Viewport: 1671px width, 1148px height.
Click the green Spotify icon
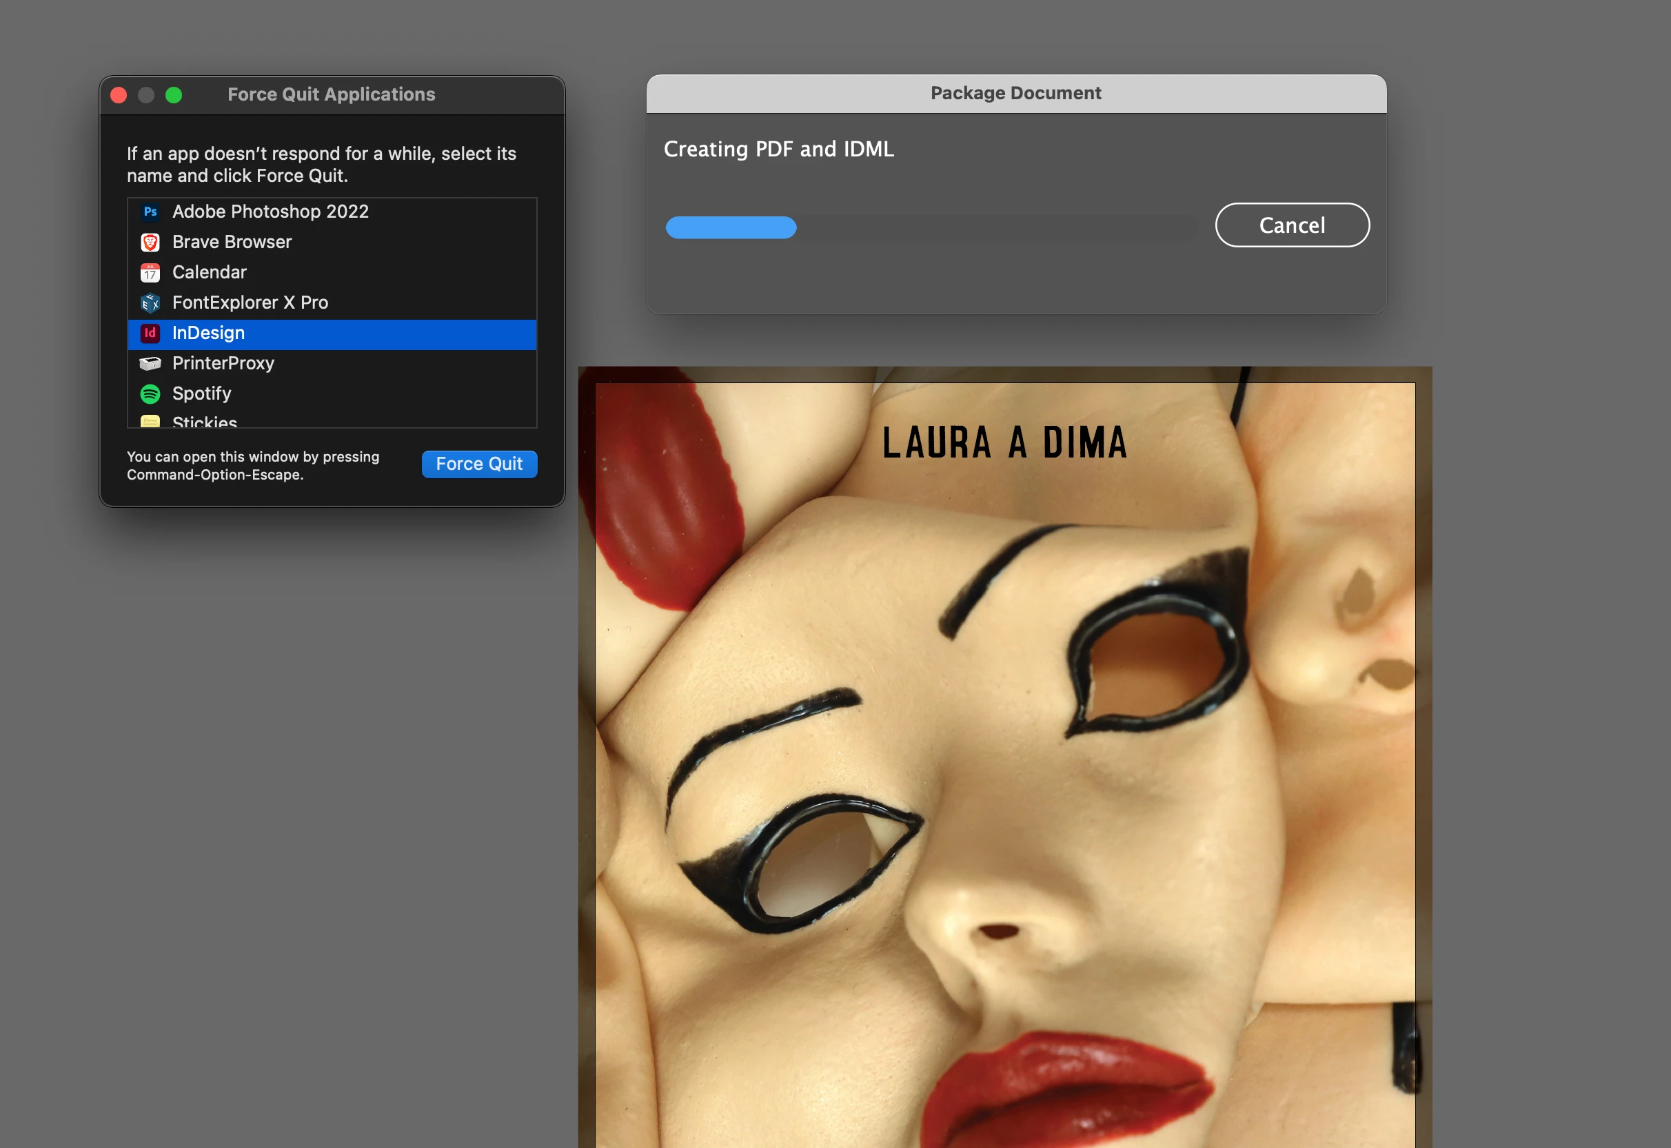point(150,393)
